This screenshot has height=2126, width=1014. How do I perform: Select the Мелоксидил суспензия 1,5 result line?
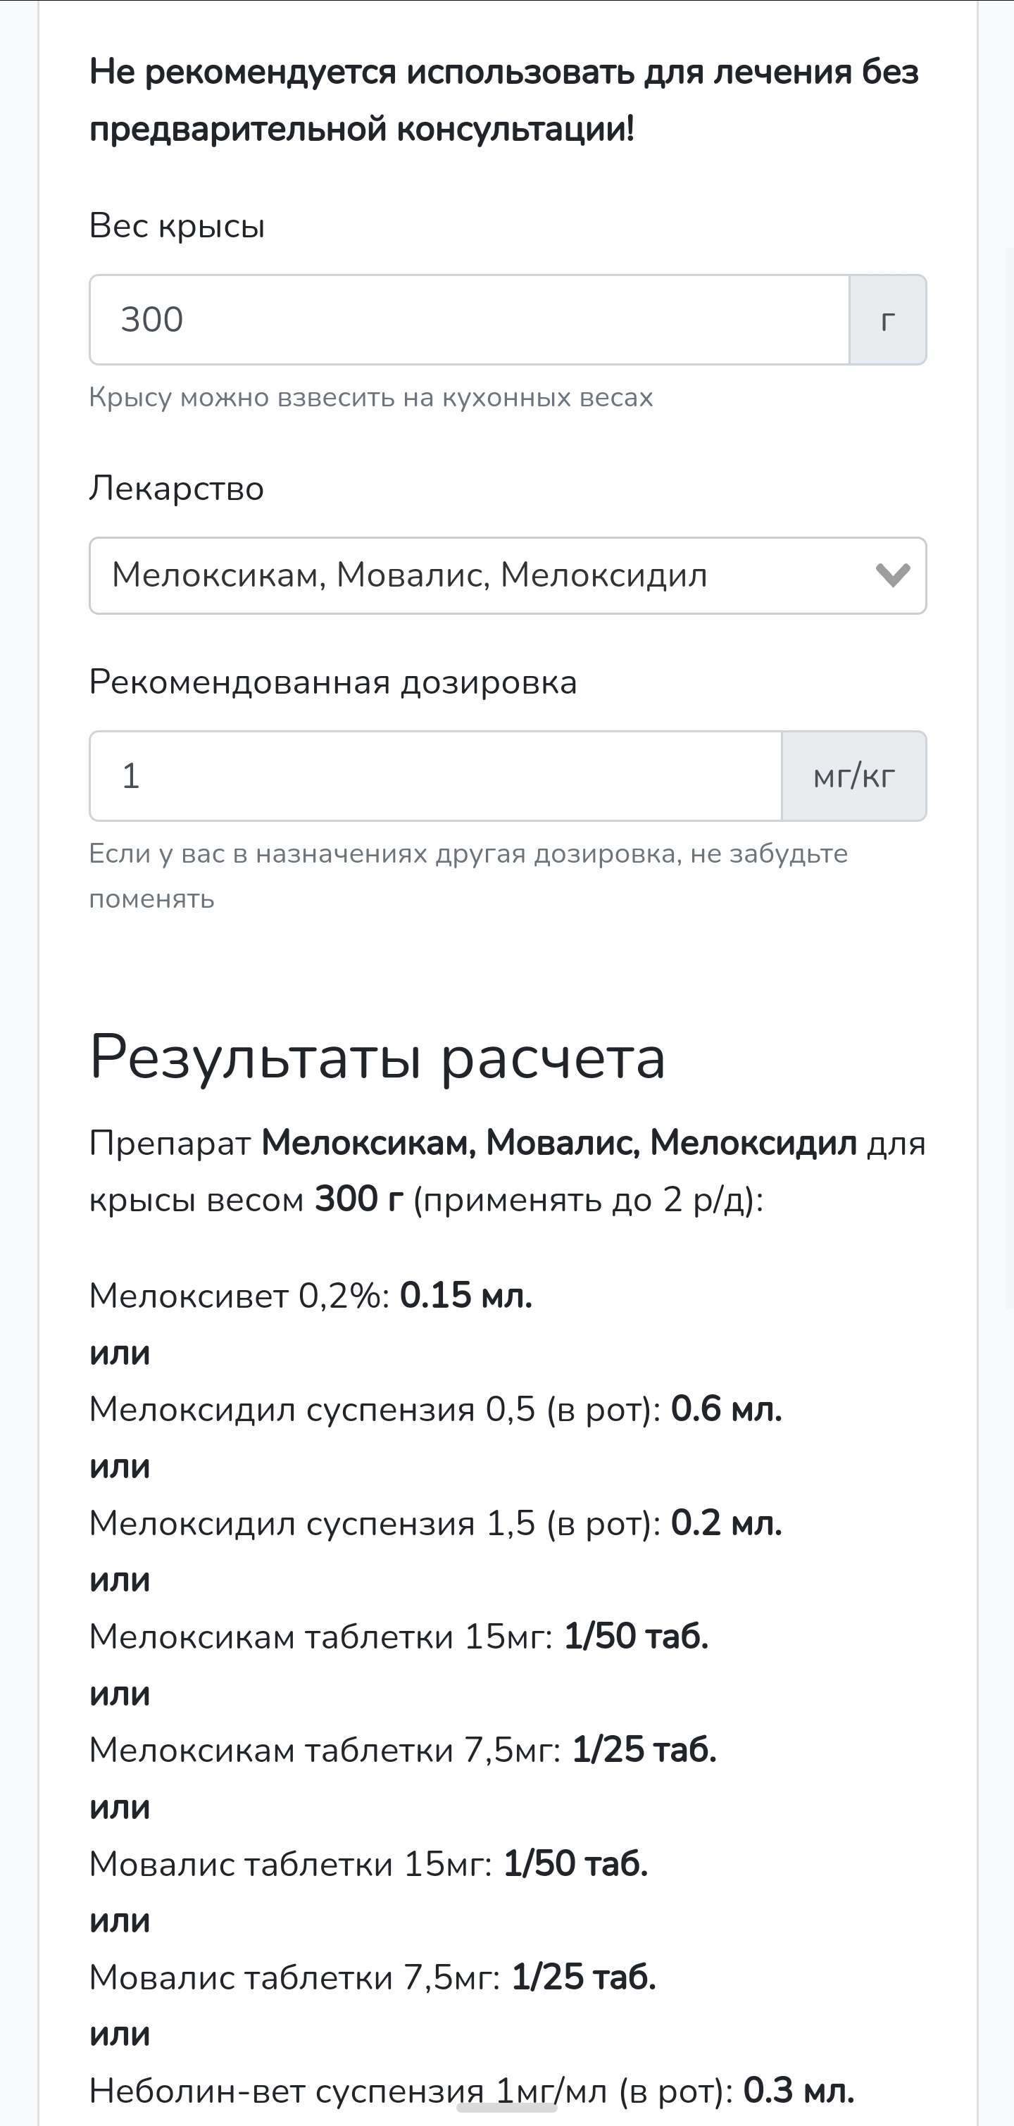point(434,1523)
